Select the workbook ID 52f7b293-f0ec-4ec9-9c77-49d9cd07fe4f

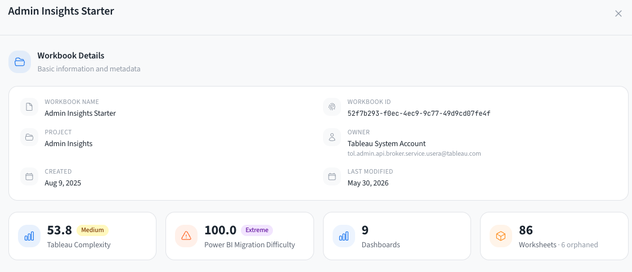pyautogui.click(x=419, y=114)
